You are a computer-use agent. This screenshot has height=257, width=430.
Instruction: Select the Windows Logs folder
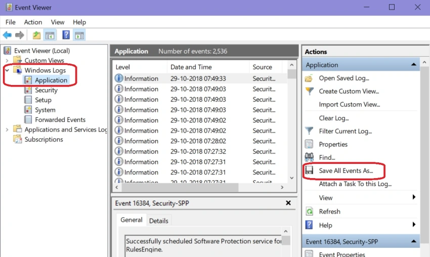coord(45,70)
